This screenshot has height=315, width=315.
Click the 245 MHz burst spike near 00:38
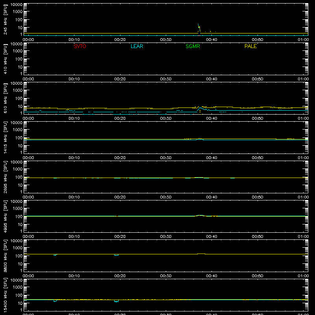[x=199, y=28]
